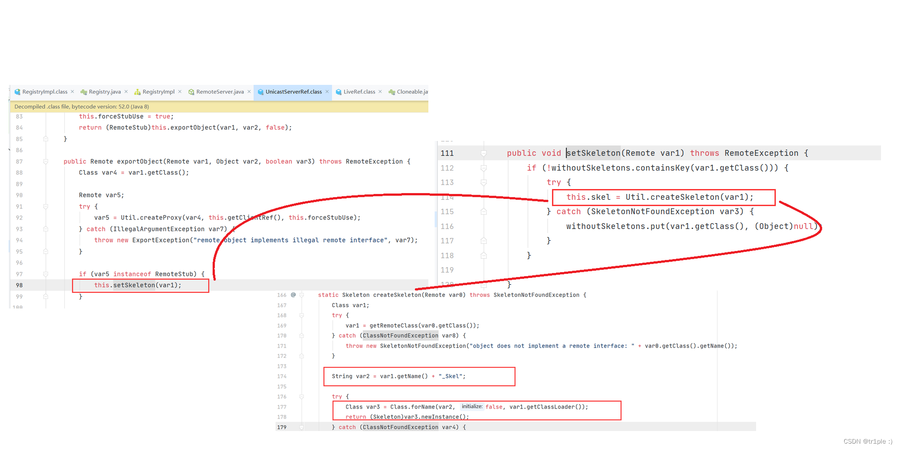Click the Cloneable.java tab's file icon
The image size is (899, 449).
click(x=391, y=92)
